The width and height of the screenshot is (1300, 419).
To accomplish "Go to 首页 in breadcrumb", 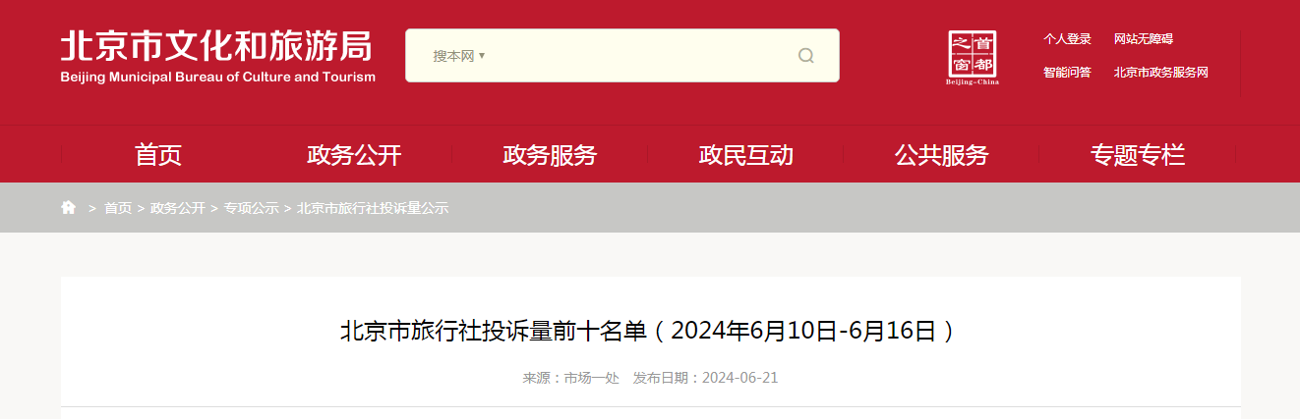I will (118, 208).
